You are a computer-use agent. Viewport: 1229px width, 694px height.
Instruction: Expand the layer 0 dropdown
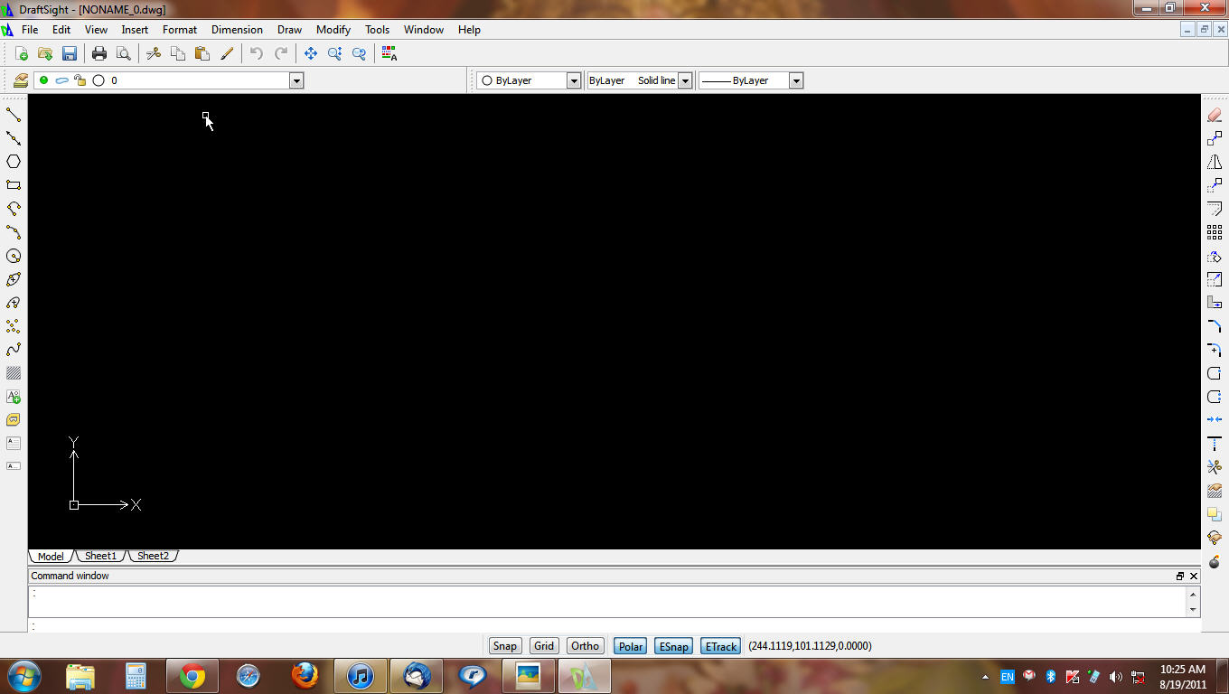(x=296, y=80)
